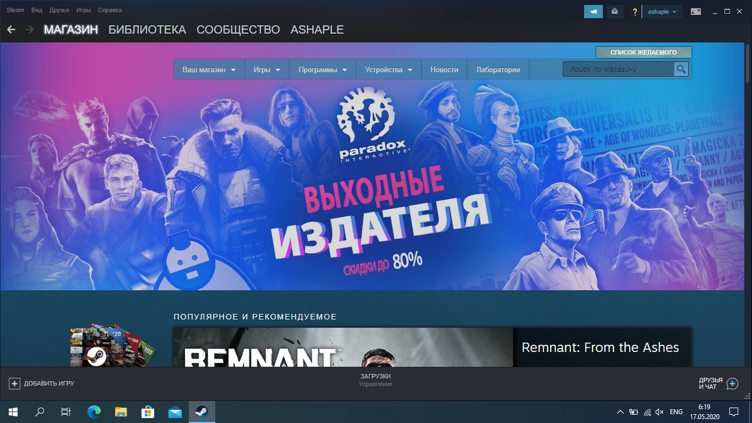Go to МАГАЗИН section
752x423 pixels.
tap(71, 29)
